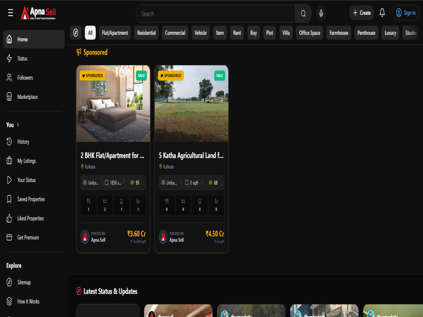Click the Sign in button

pos(406,13)
